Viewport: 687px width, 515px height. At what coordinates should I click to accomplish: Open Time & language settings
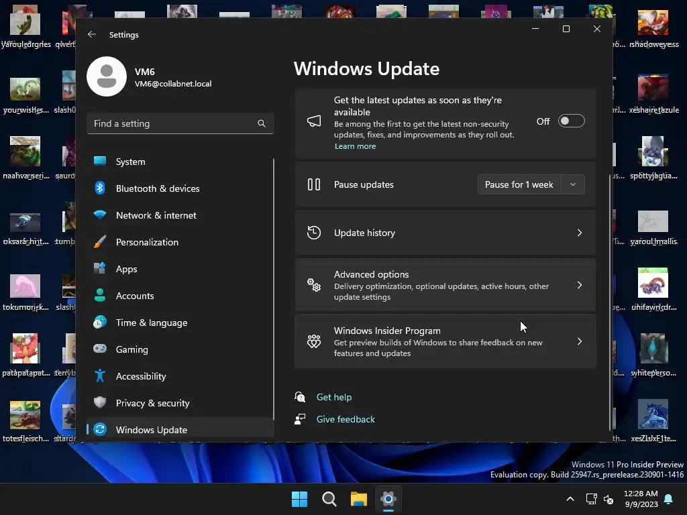(180, 323)
